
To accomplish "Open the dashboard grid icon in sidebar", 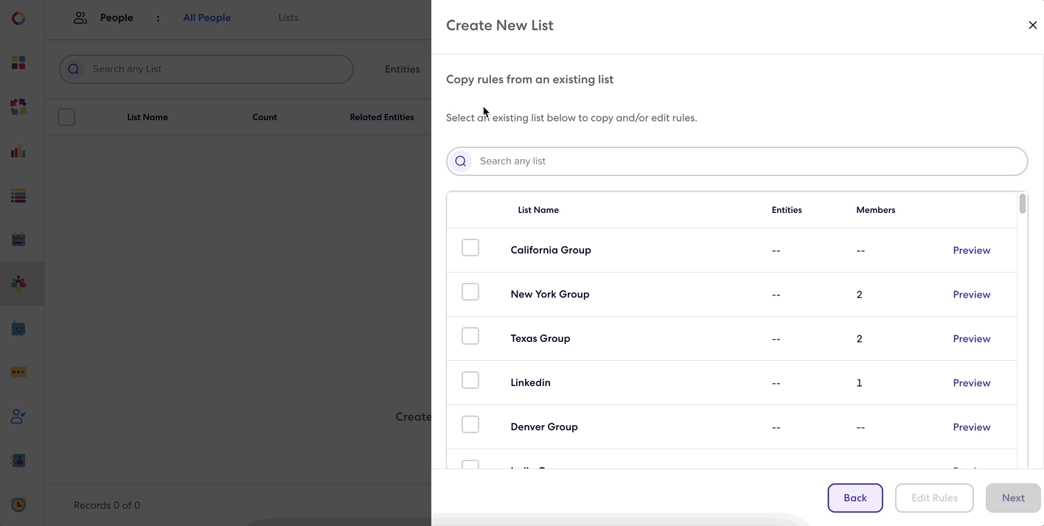I will [18, 63].
